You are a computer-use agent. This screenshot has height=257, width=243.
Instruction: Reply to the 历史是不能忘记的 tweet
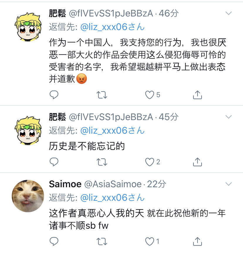(54, 162)
